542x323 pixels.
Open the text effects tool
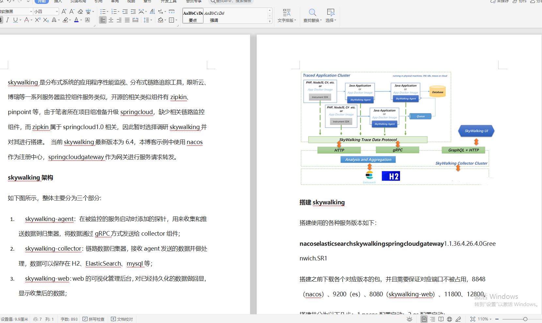point(54,20)
